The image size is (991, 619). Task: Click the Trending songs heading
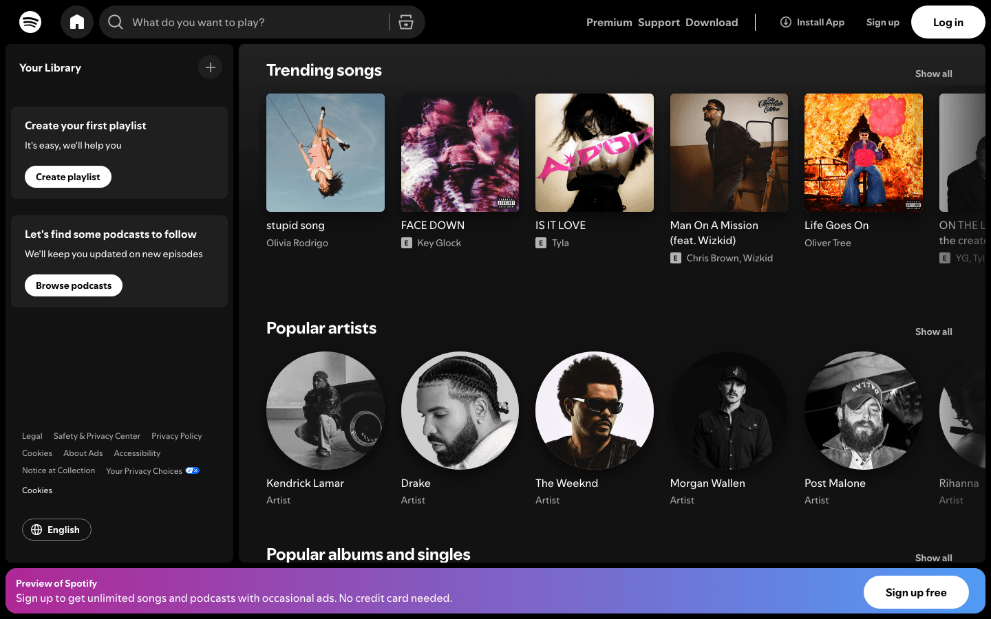pos(324,70)
